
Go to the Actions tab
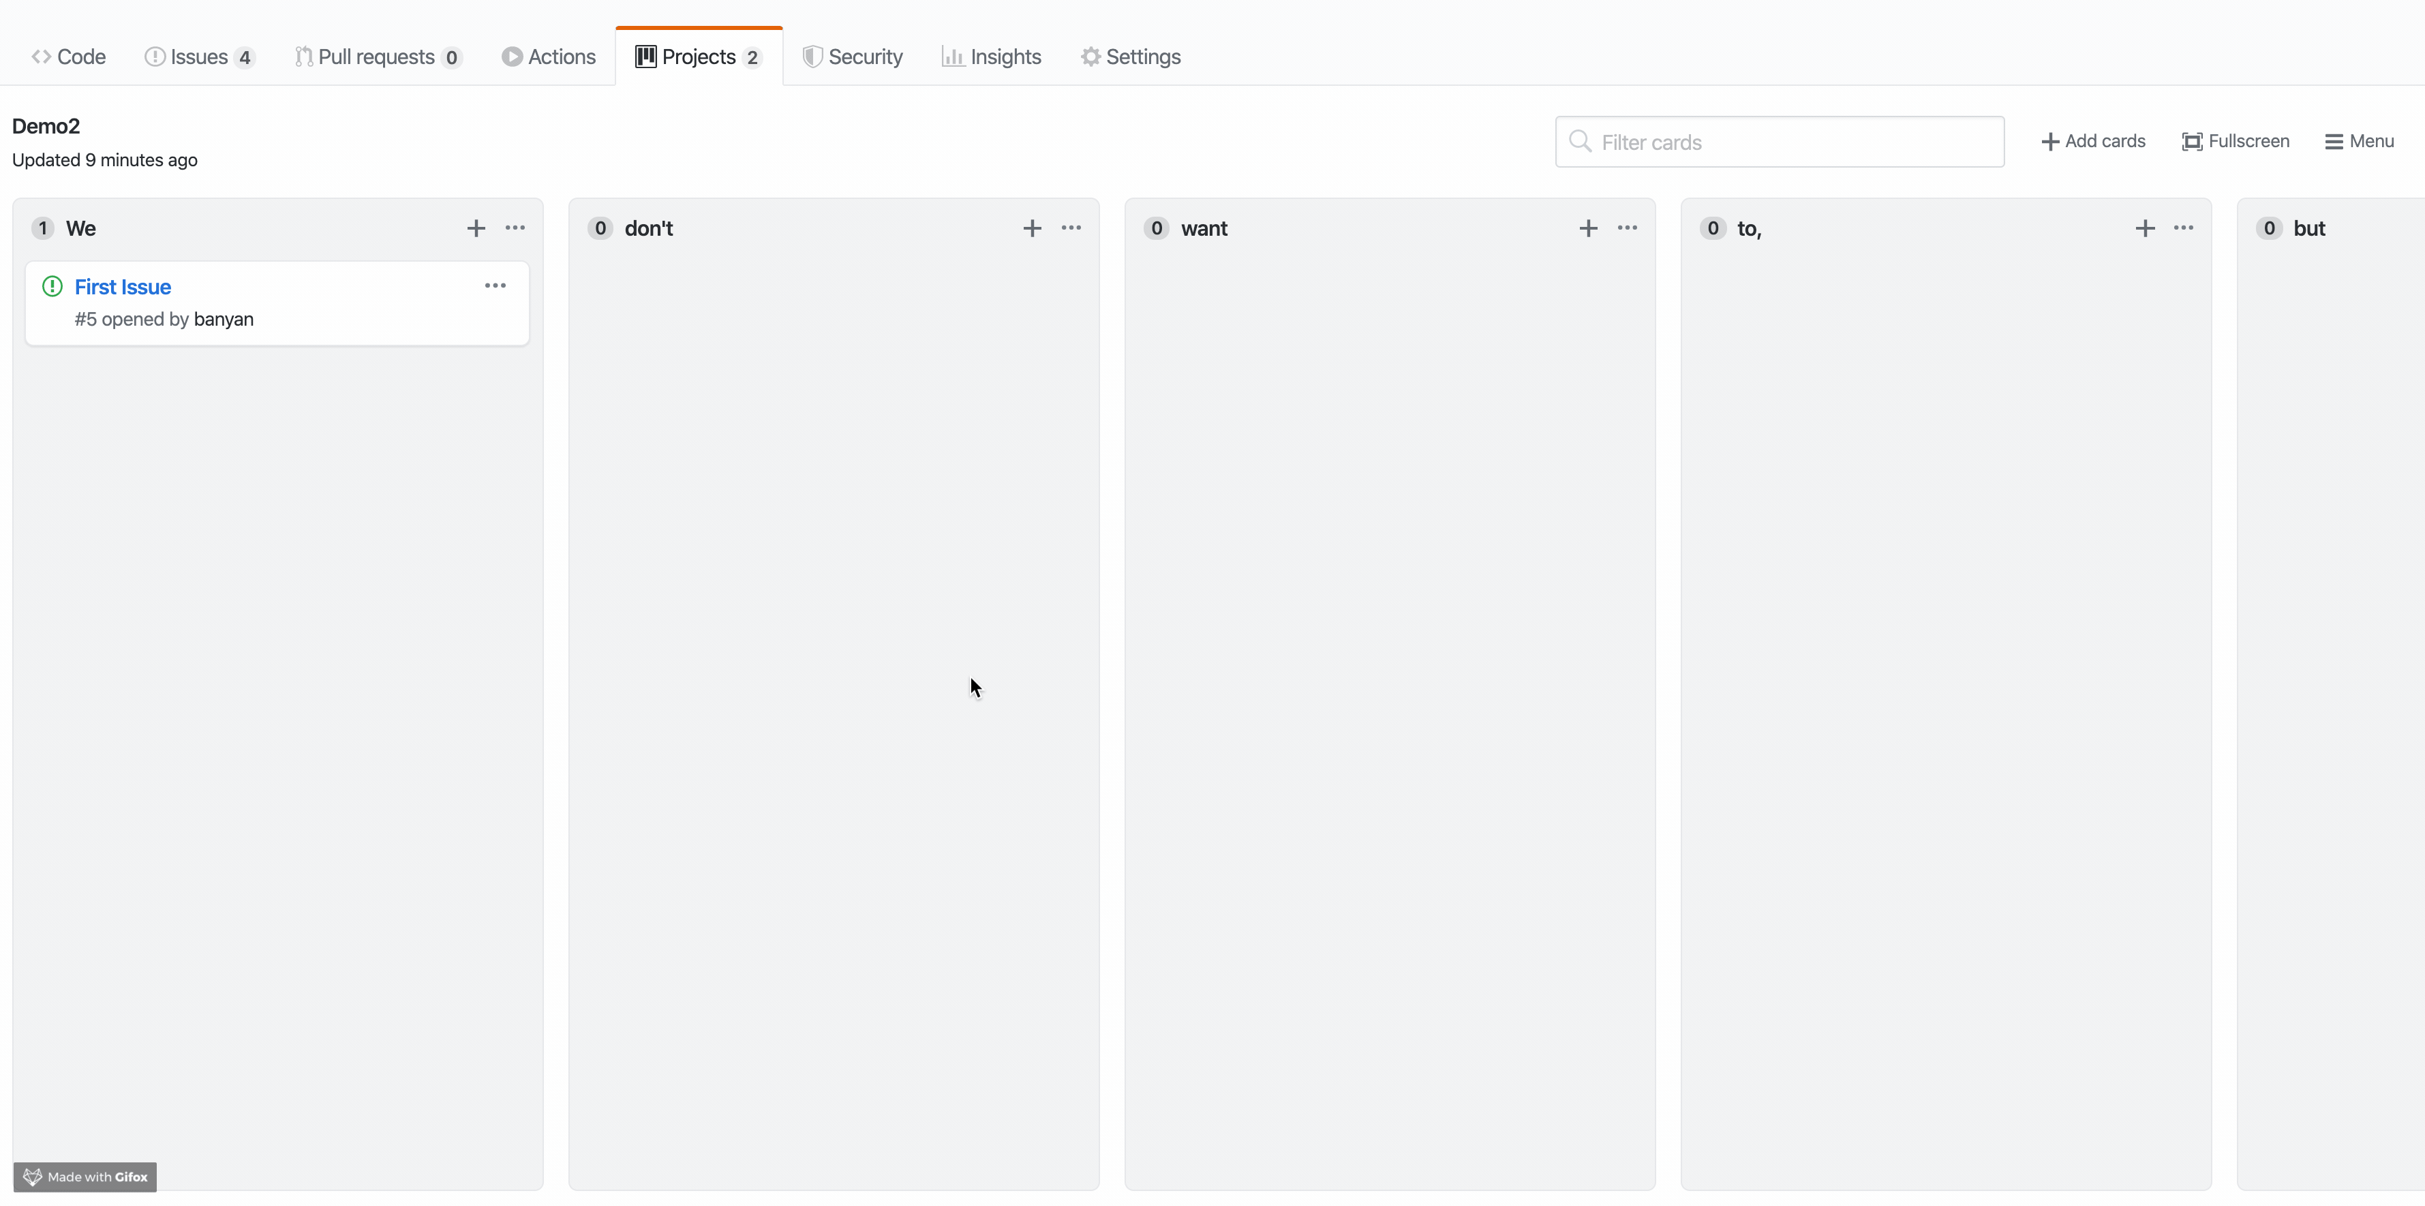click(x=549, y=57)
